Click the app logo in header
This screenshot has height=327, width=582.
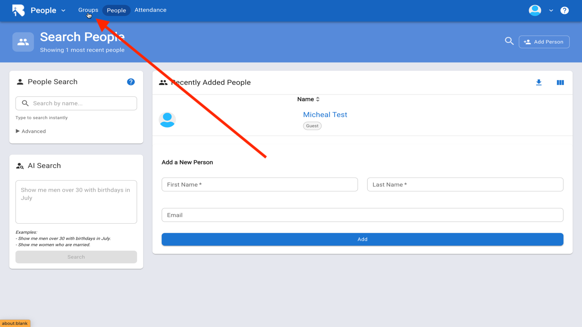point(18,10)
